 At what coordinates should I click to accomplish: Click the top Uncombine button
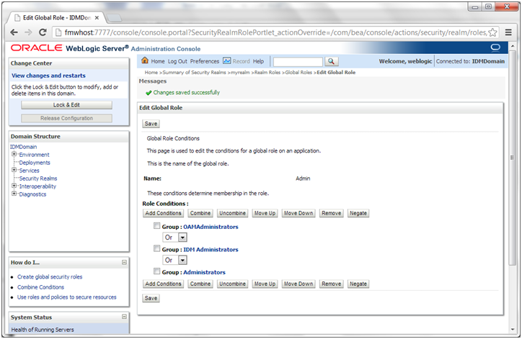click(232, 213)
